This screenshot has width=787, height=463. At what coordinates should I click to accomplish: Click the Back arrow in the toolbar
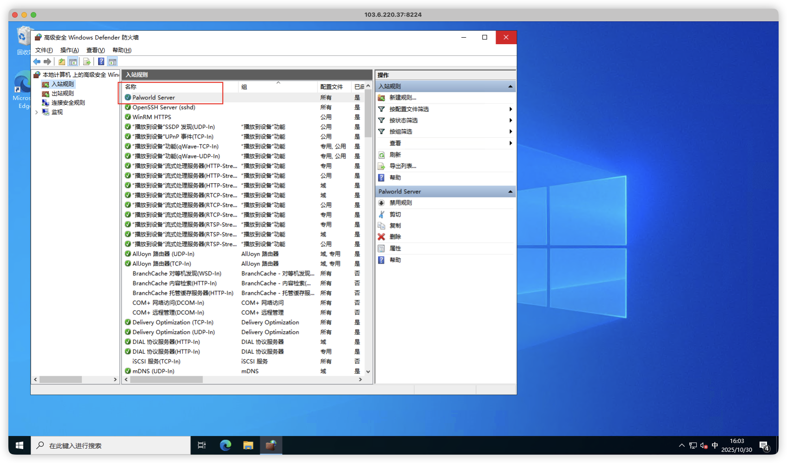[37, 62]
